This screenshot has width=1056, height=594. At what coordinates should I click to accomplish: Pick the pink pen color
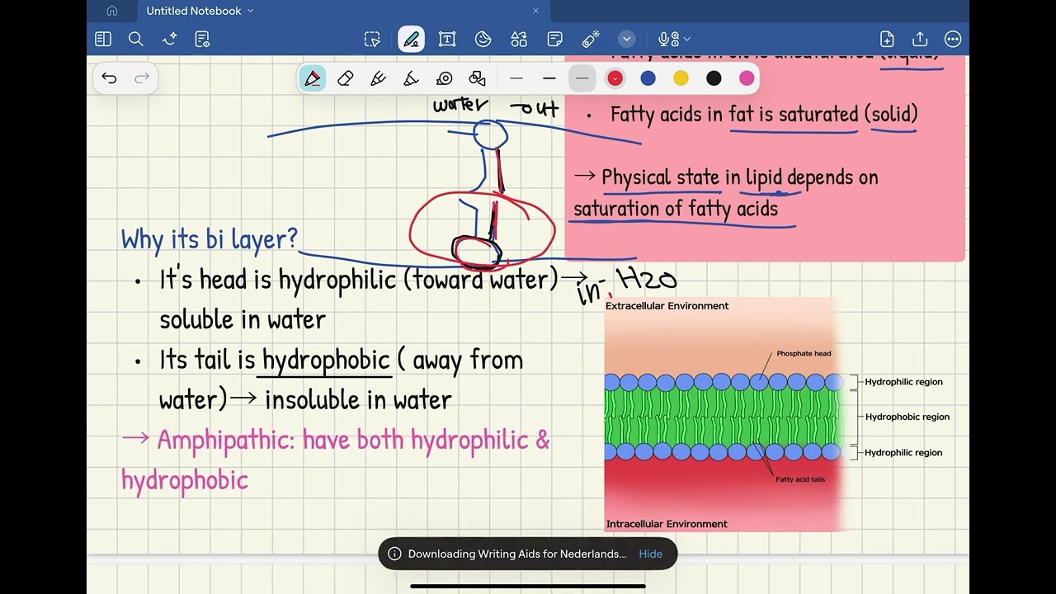747,78
